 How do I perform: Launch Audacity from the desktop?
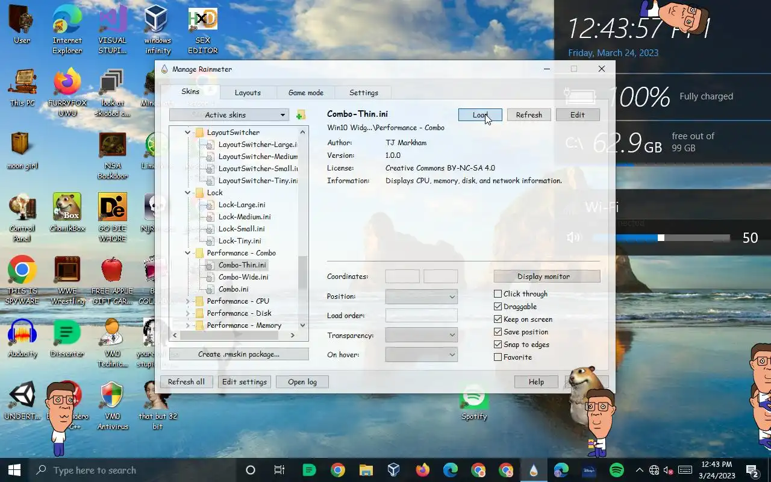(22, 339)
